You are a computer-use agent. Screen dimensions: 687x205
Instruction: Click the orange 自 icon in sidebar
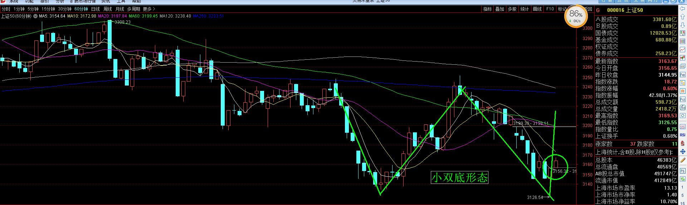point(682,91)
